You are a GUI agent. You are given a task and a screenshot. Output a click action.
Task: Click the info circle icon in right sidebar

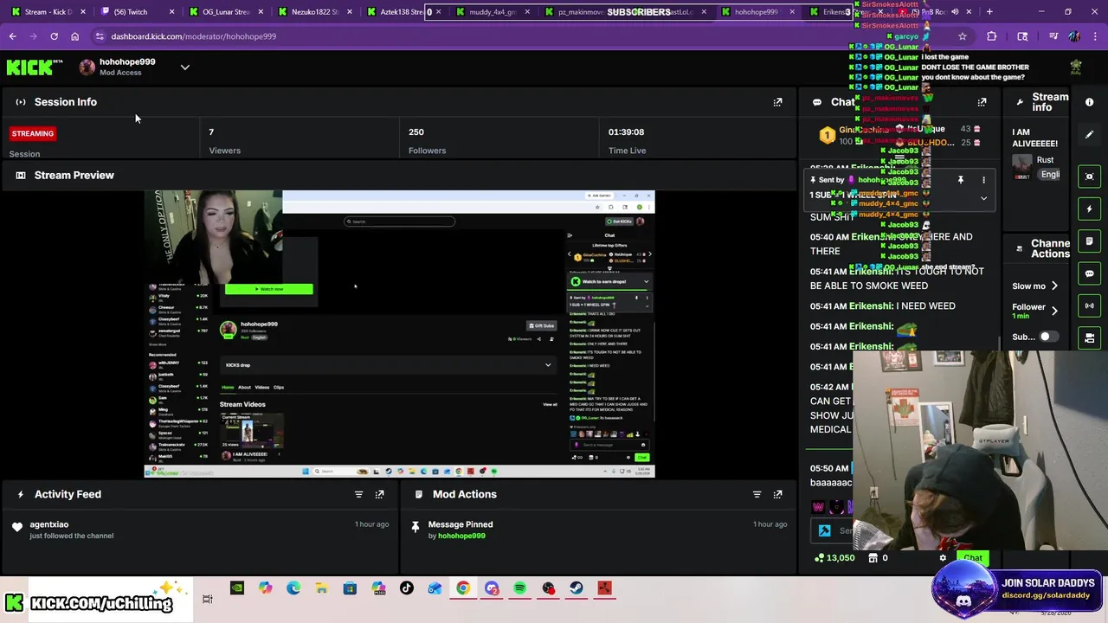tap(1090, 102)
